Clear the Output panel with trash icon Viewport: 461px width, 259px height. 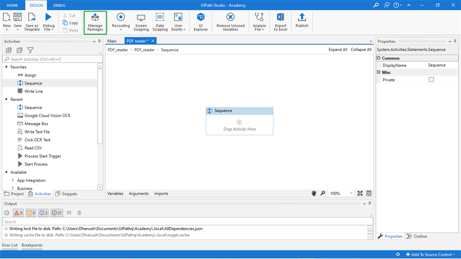79,213
